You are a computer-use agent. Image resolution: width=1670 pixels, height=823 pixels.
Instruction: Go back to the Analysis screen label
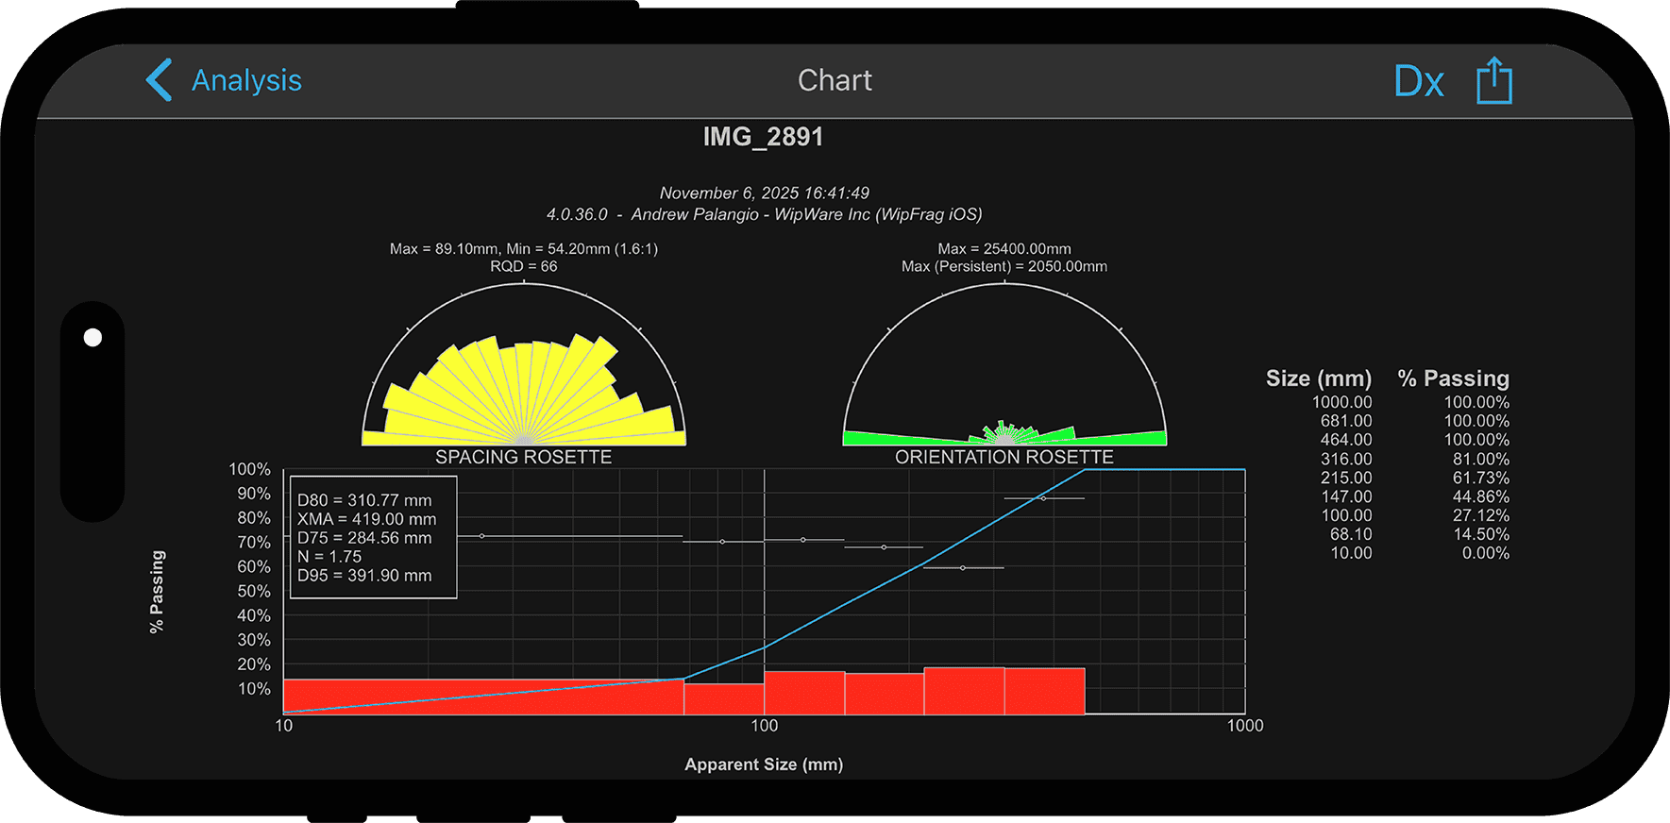pos(246,81)
